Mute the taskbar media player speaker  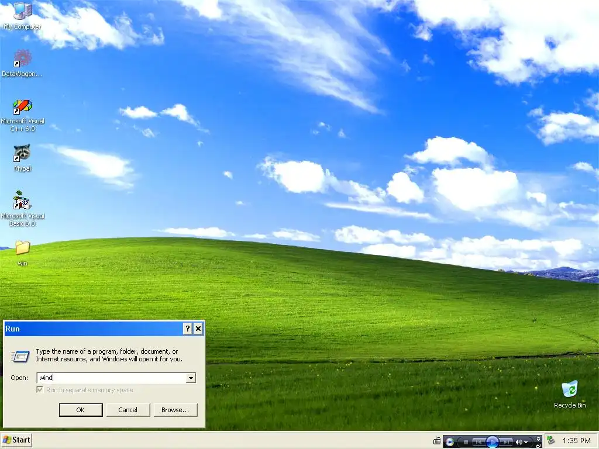[x=519, y=442]
